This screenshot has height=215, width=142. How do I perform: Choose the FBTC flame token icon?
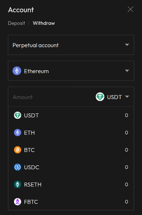coord(18,202)
